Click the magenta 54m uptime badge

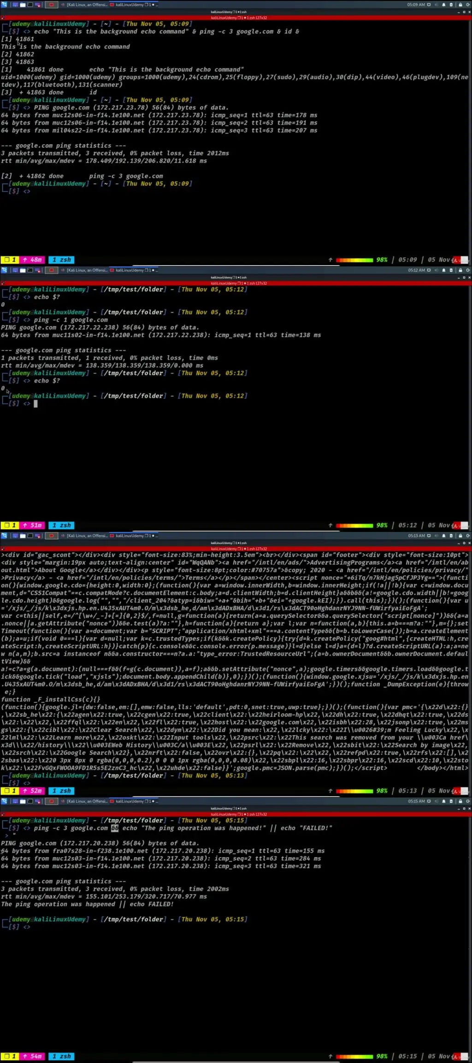32,1057
